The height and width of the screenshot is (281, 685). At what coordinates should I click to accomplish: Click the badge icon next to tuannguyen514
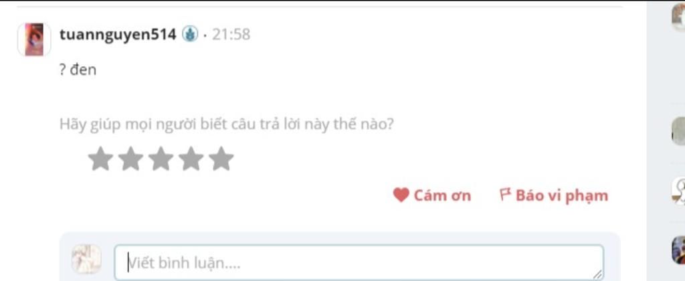coord(190,34)
